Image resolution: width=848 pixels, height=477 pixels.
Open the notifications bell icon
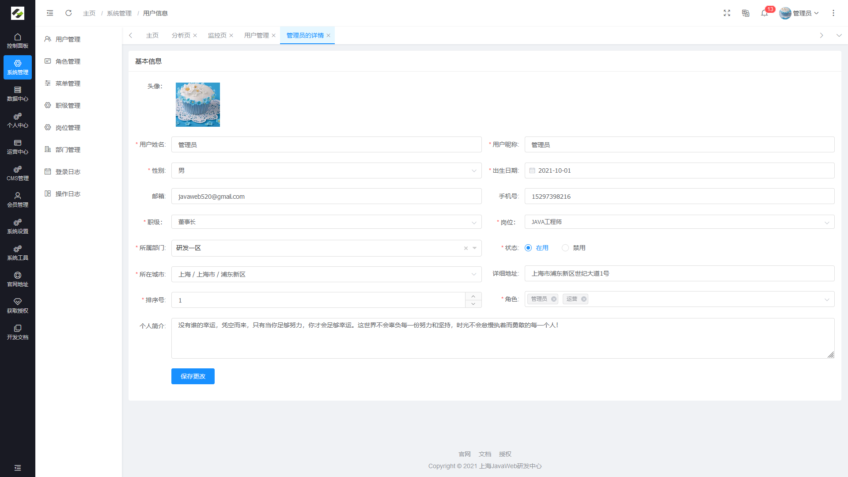pyautogui.click(x=765, y=13)
